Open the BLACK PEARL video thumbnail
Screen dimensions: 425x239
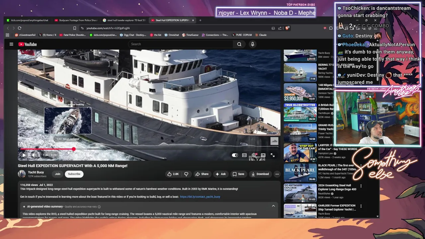300,173
